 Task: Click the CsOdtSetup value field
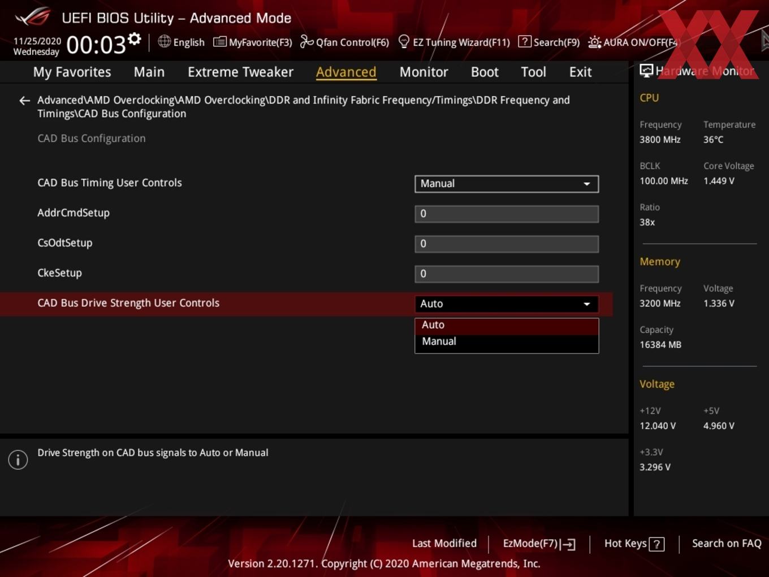point(507,244)
